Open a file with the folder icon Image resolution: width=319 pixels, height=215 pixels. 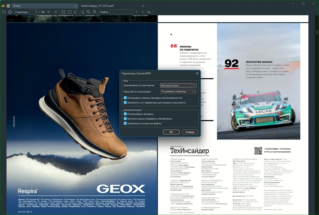(4, 12)
